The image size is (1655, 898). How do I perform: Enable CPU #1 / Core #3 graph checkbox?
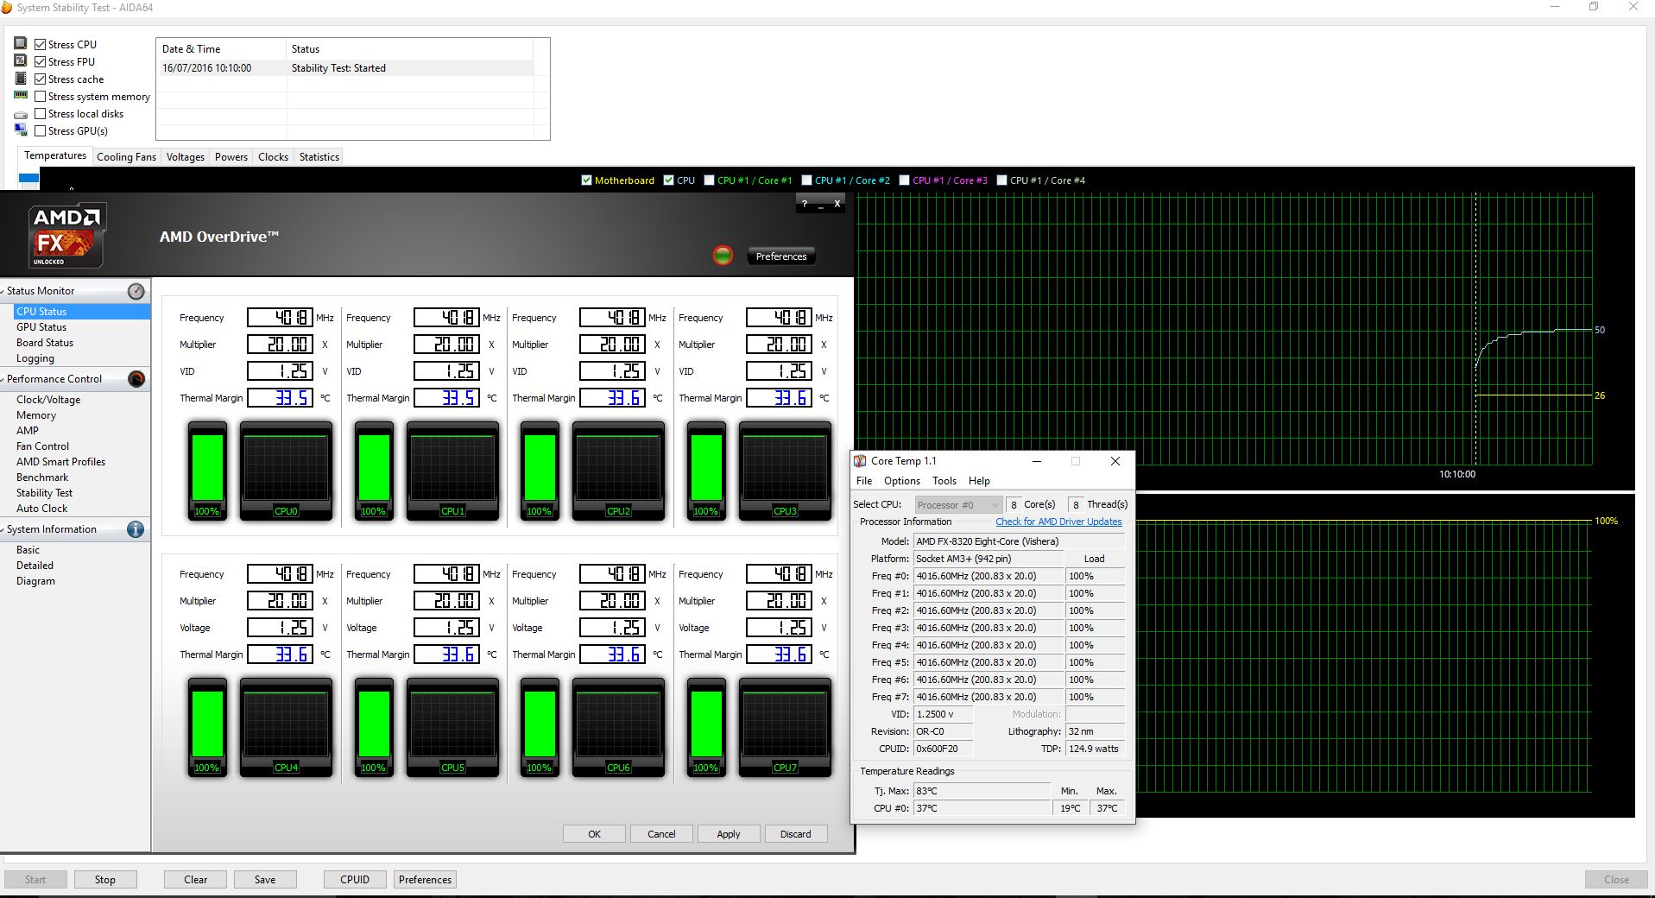tap(904, 180)
